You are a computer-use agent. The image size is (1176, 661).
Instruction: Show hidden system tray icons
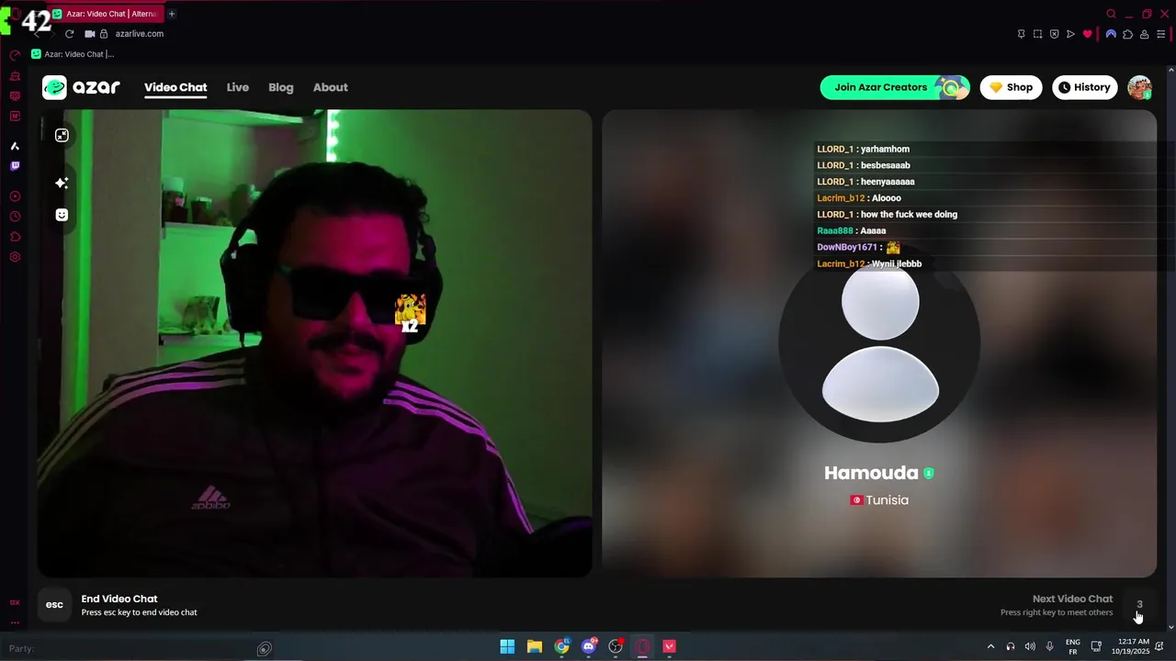(x=990, y=646)
